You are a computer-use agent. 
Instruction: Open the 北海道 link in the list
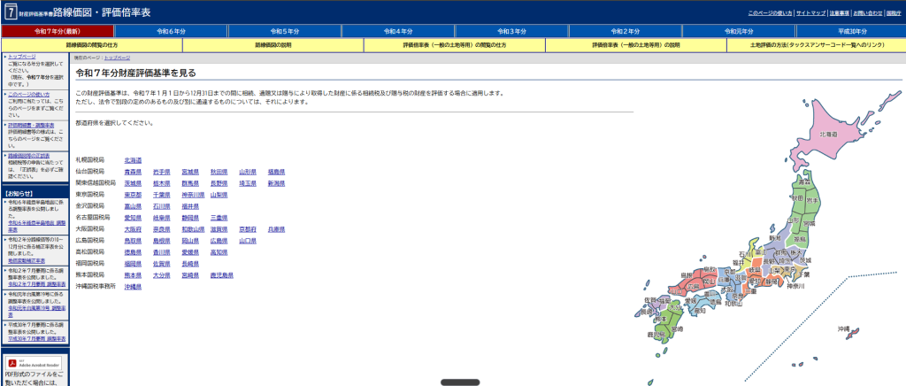coord(134,159)
